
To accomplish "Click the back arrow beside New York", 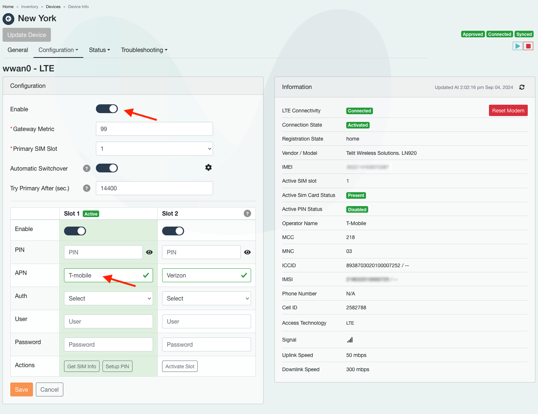I will (x=8, y=19).
